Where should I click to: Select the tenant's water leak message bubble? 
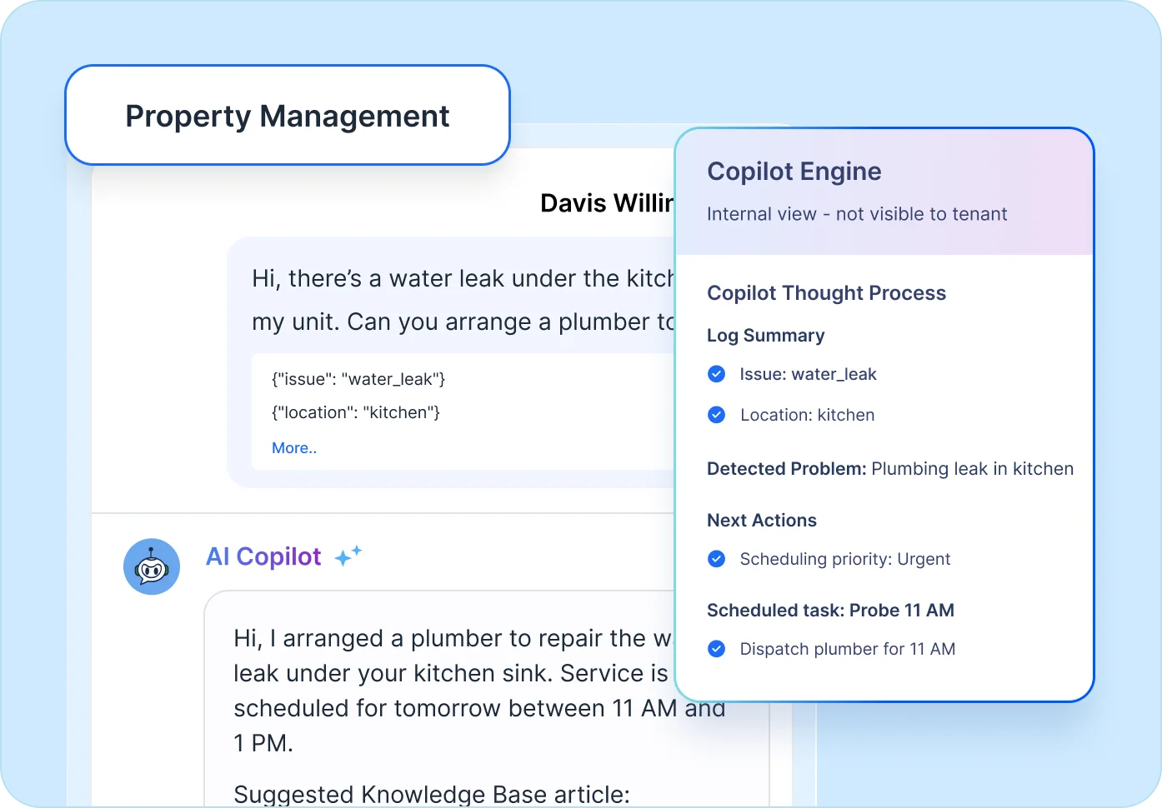(458, 300)
